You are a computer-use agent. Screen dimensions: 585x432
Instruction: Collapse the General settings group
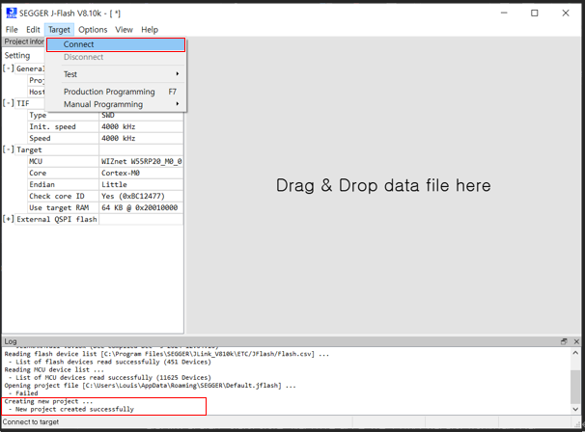9,68
